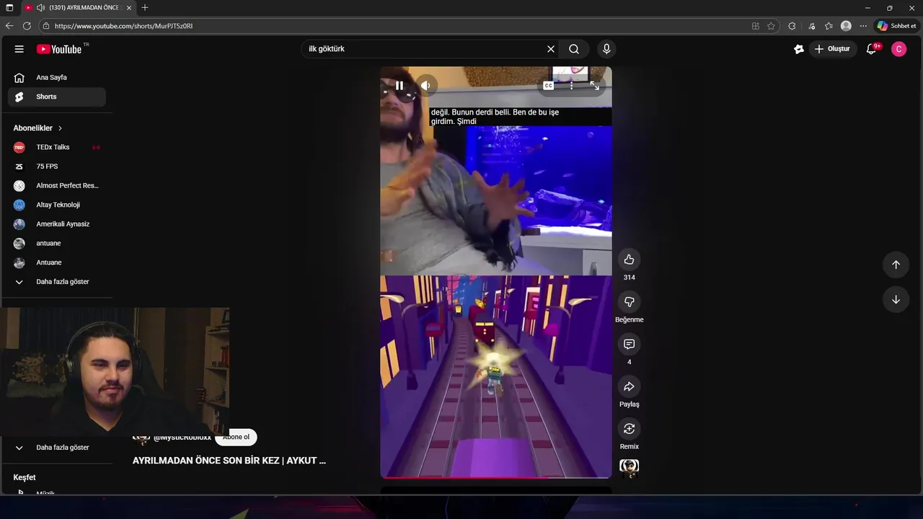Expand the lower Daha fazla göster list
The width and height of the screenshot is (923, 519).
[57, 448]
